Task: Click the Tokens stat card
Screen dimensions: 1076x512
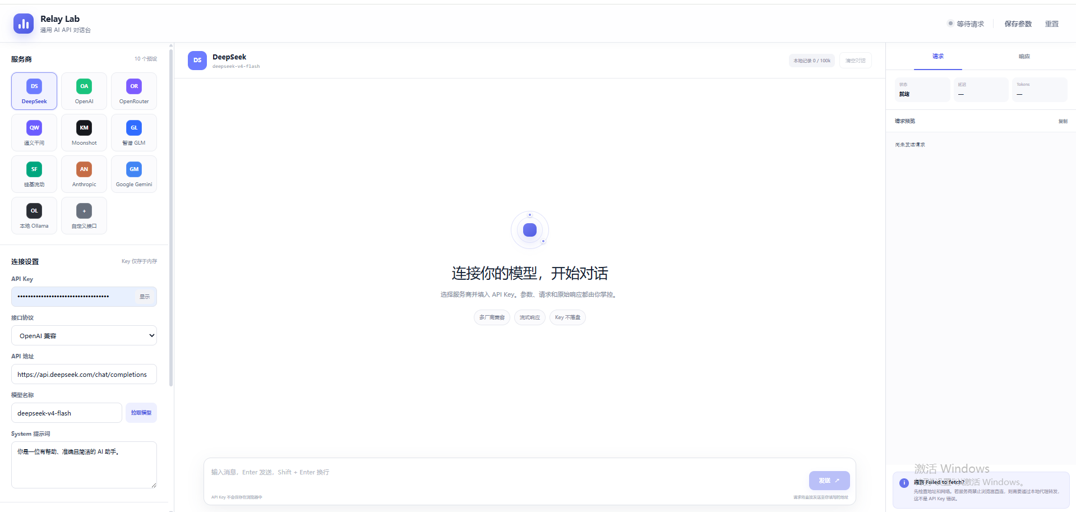Action: tap(1040, 90)
